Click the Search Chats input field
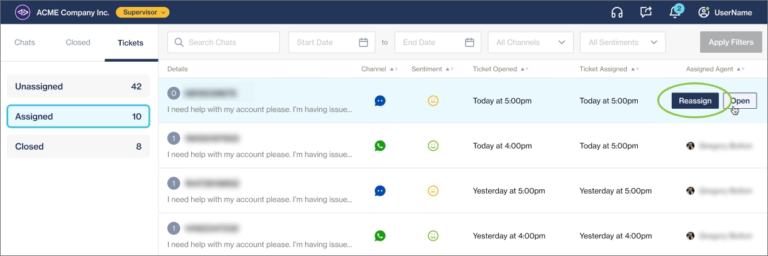Screen dimensions: 768x256 223,43
